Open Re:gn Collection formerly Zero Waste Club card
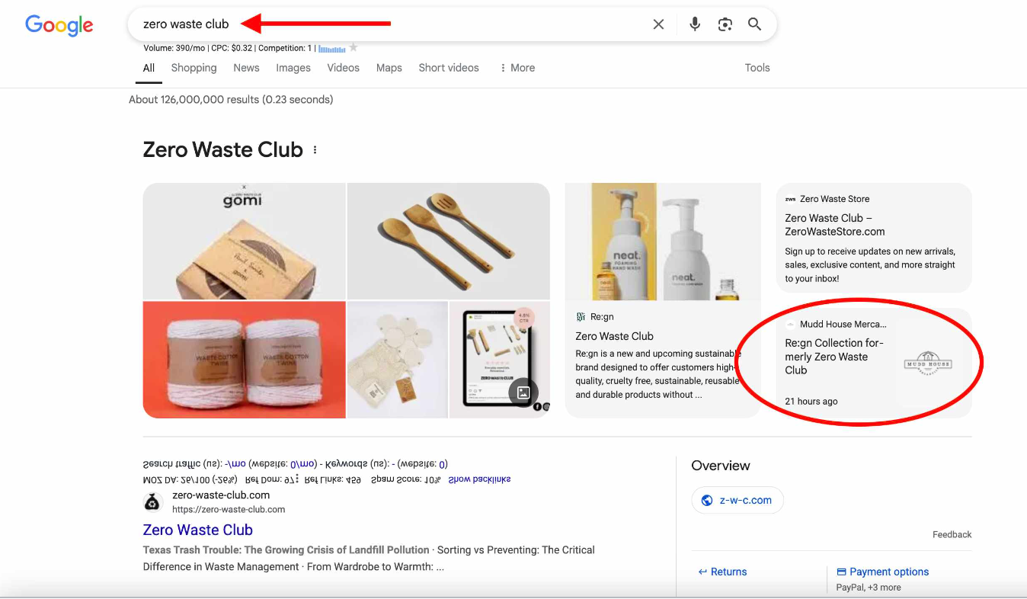This screenshot has width=1027, height=599. (834, 357)
